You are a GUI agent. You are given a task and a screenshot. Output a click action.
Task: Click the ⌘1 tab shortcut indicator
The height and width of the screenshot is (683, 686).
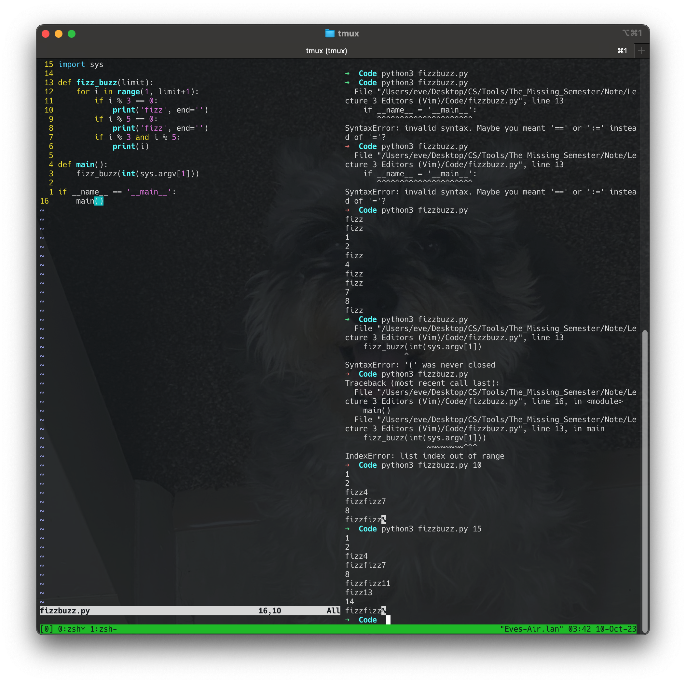[x=622, y=51]
